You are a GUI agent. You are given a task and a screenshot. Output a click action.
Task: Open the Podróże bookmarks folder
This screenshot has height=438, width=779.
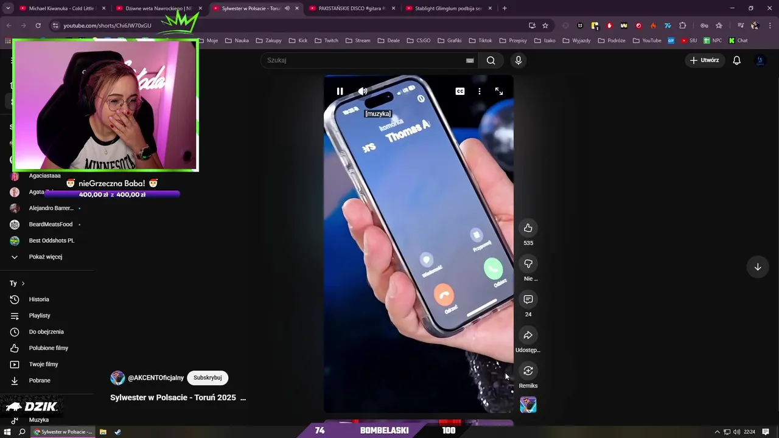point(612,41)
